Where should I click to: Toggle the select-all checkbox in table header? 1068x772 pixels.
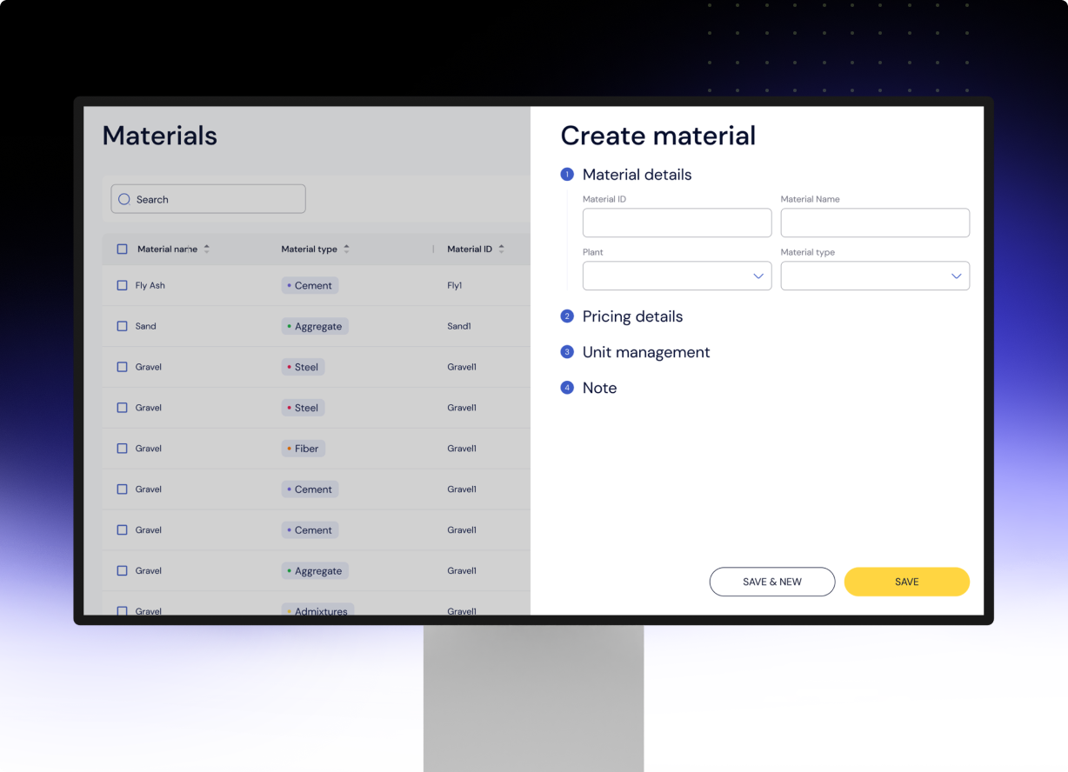tap(122, 249)
